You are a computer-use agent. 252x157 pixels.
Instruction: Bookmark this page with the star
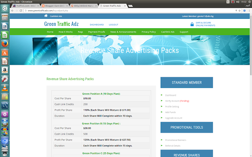pyautogui.click(x=239, y=11)
